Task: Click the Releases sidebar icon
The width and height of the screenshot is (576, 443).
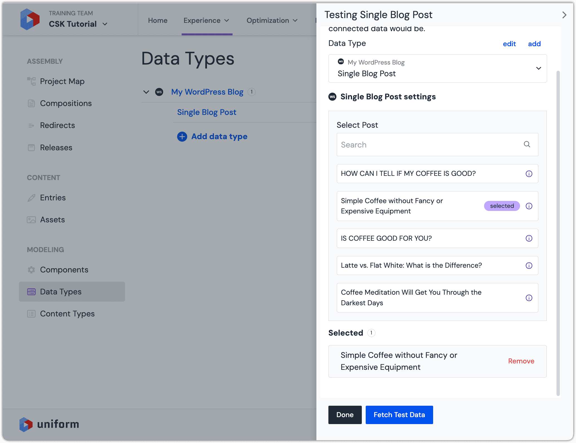Action: tap(31, 147)
